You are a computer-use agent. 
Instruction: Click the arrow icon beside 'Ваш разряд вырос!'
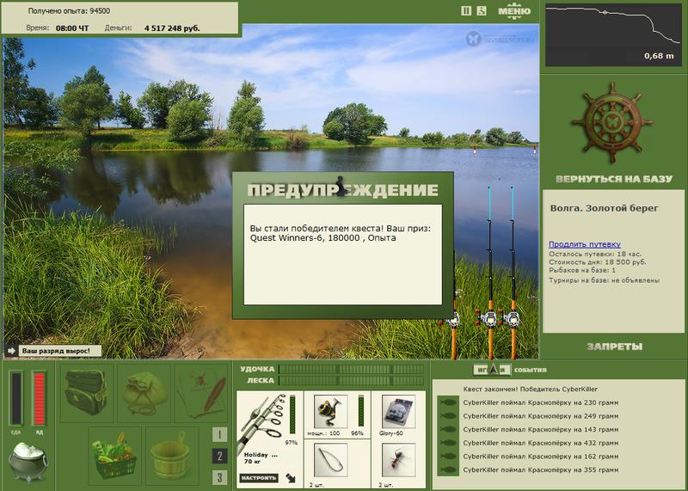(11, 351)
